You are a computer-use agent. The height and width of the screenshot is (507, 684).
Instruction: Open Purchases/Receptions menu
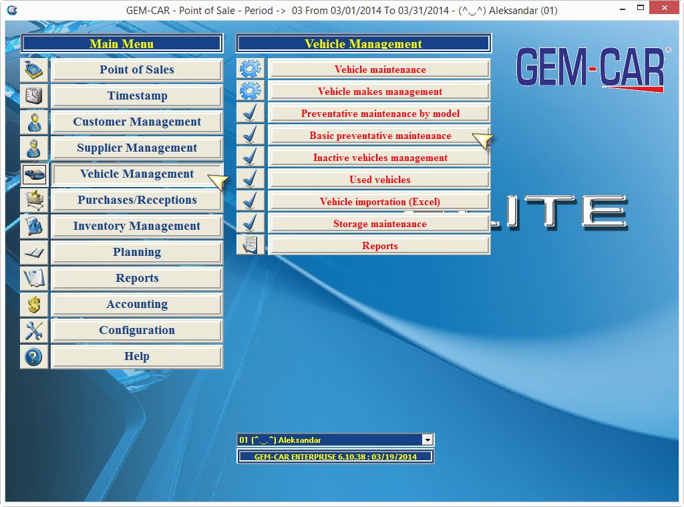coord(137,200)
